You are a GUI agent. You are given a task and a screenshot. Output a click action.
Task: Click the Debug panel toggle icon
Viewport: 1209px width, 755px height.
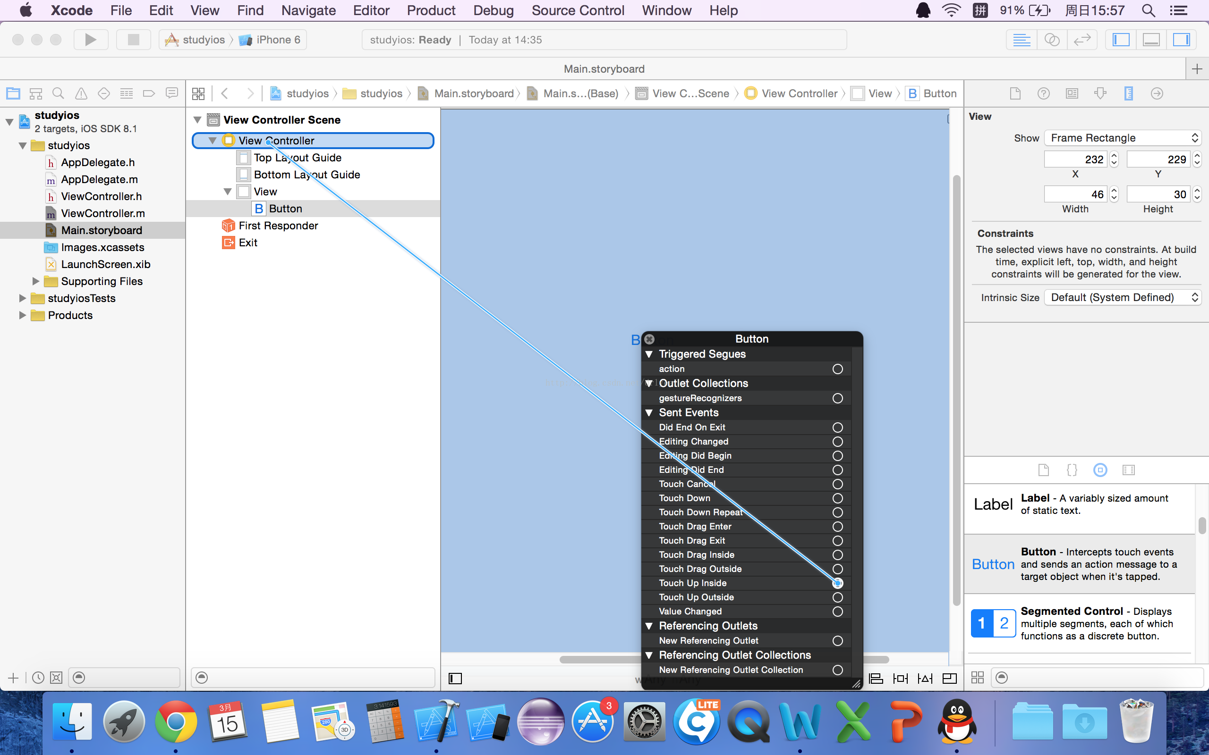pyautogui.click(x=1151, y=40)
